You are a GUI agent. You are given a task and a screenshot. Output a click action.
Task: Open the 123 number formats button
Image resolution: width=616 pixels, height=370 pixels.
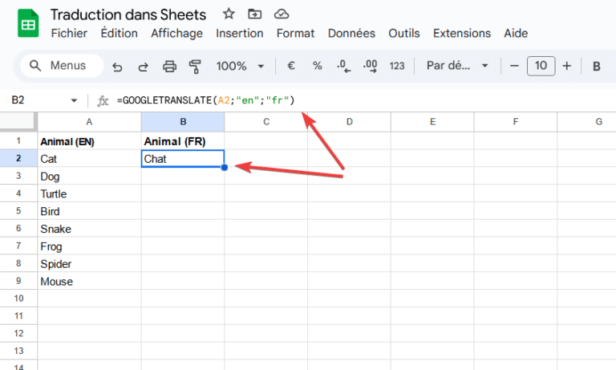[397, 66]
